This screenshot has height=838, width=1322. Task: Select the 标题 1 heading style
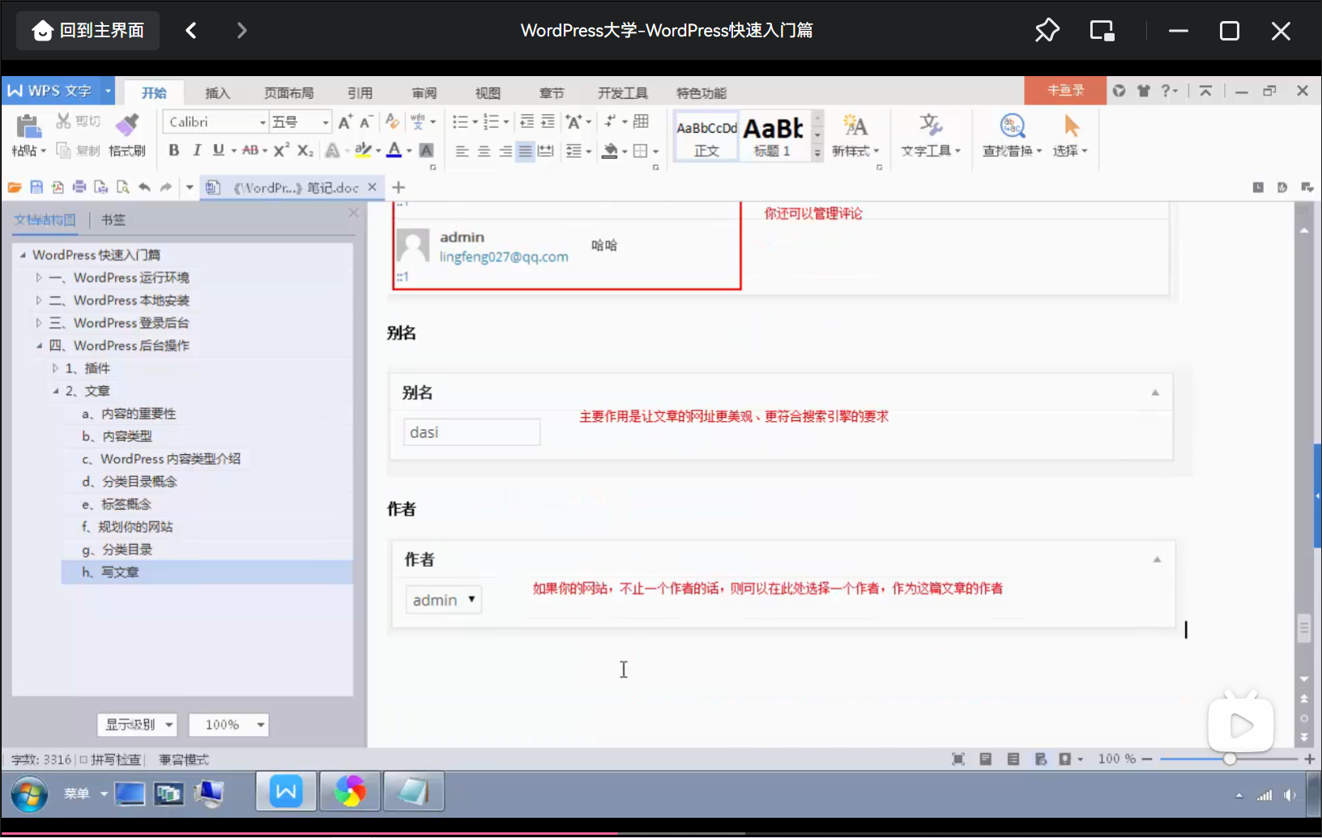click(x=773, y=136)
